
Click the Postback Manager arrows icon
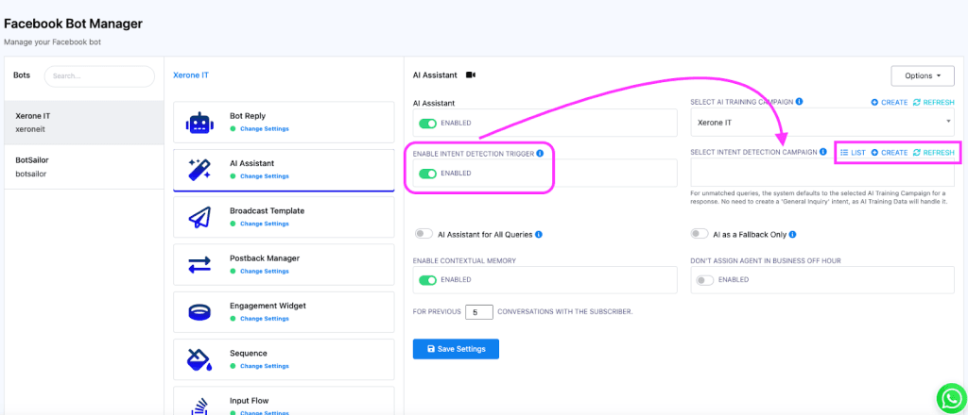199,265
